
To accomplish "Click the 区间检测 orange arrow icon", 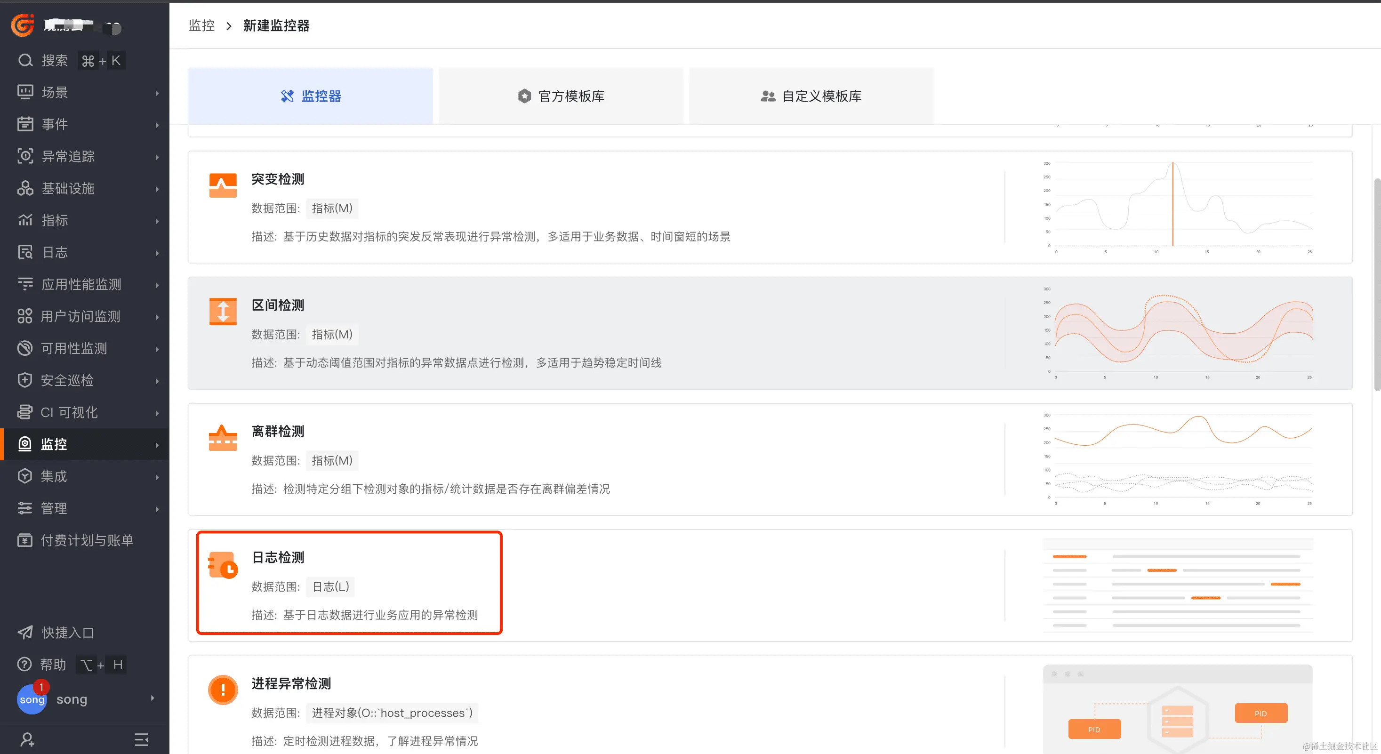I will point(223,312).
